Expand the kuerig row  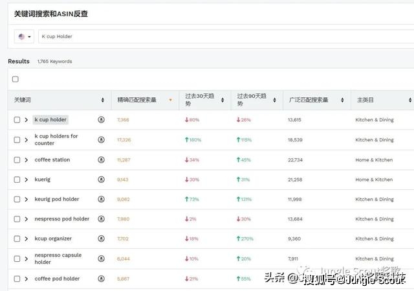click(x=26, y=180)
